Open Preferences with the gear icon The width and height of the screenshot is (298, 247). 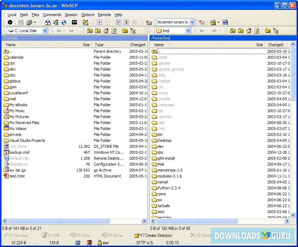(10, 22)
